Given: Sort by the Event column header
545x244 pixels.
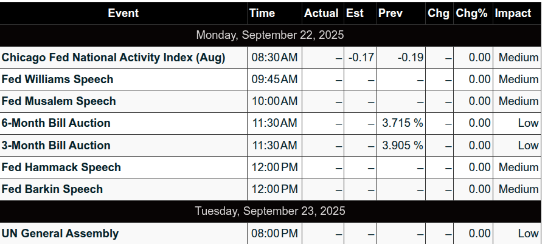Looking at the screenshot, I should (x=123, y=13).
